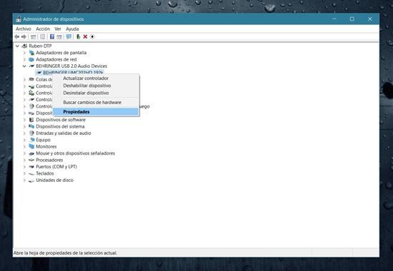Click the Forward arrow in the toolbar
This screenshot has height=271, width=393.
[24, 37]
